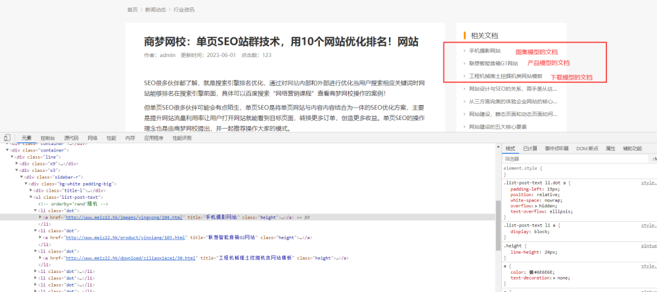This screenshot has width=657, height=292.
Task: Collapse the ul class="list-post-text" node
Action: tap(31, 197)
